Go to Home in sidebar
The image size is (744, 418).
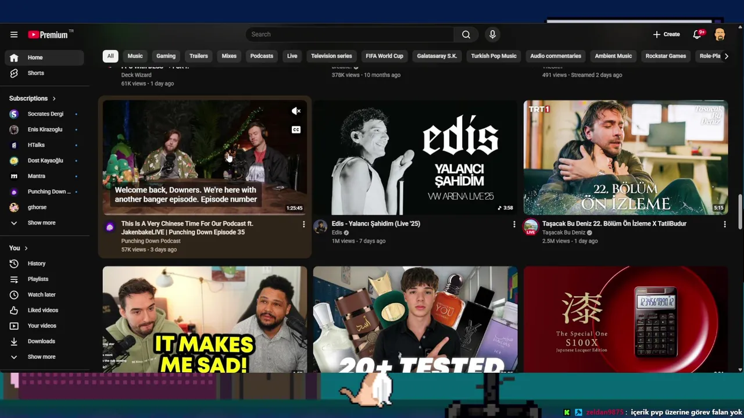point(44,57)
